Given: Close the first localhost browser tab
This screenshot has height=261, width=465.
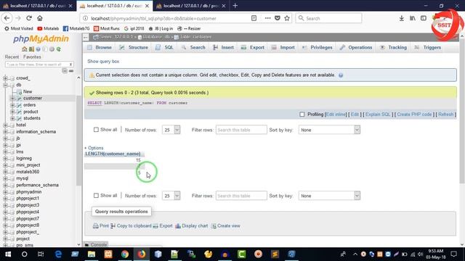Looking at the screenshot, I should pyautogui.click(x=70, y=6).
